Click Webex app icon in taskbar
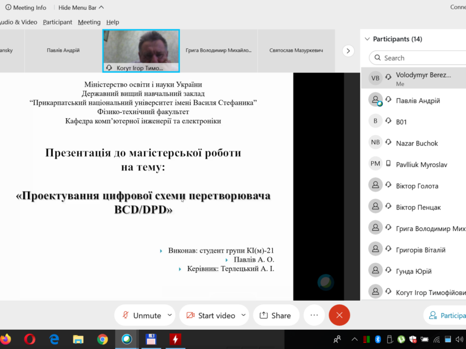 pyautogui.click(x=126, y=339)
